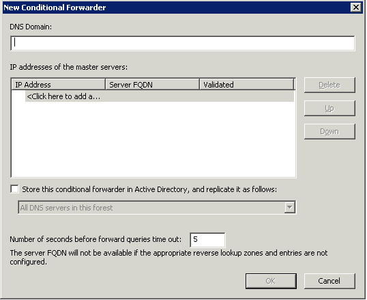The height and width of the screenshot is (300, 367).
Task: Click the replication scope dropdown arrow
Action: [x=289, y=208]
